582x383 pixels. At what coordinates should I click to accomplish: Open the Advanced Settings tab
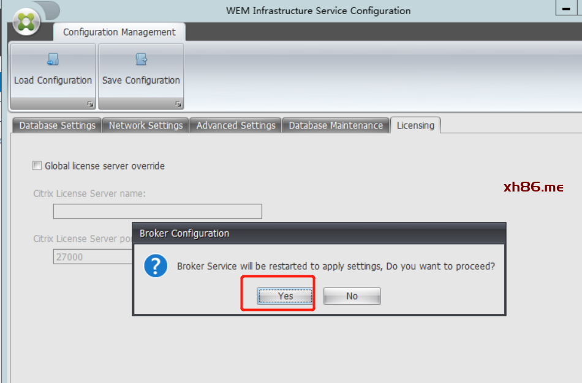pos(236,125)
